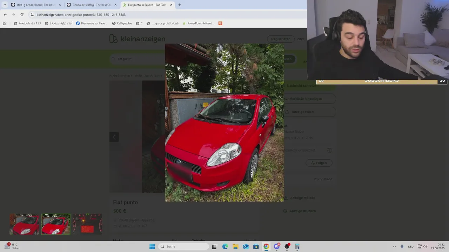Open OBS Studio from the taskbar
The height and width of the screenshot is (252, 449).
tap(287, 246)
